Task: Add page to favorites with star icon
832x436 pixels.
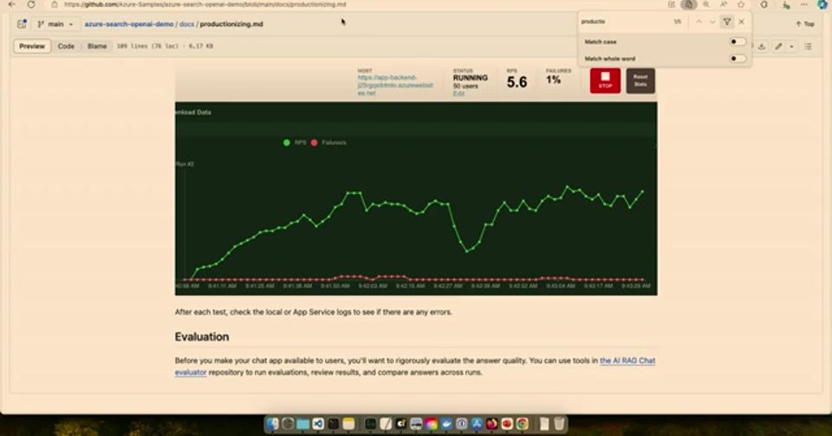Action: 741,4
